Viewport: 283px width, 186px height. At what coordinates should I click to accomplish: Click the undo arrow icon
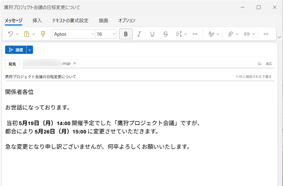click(x=10, y=34)
